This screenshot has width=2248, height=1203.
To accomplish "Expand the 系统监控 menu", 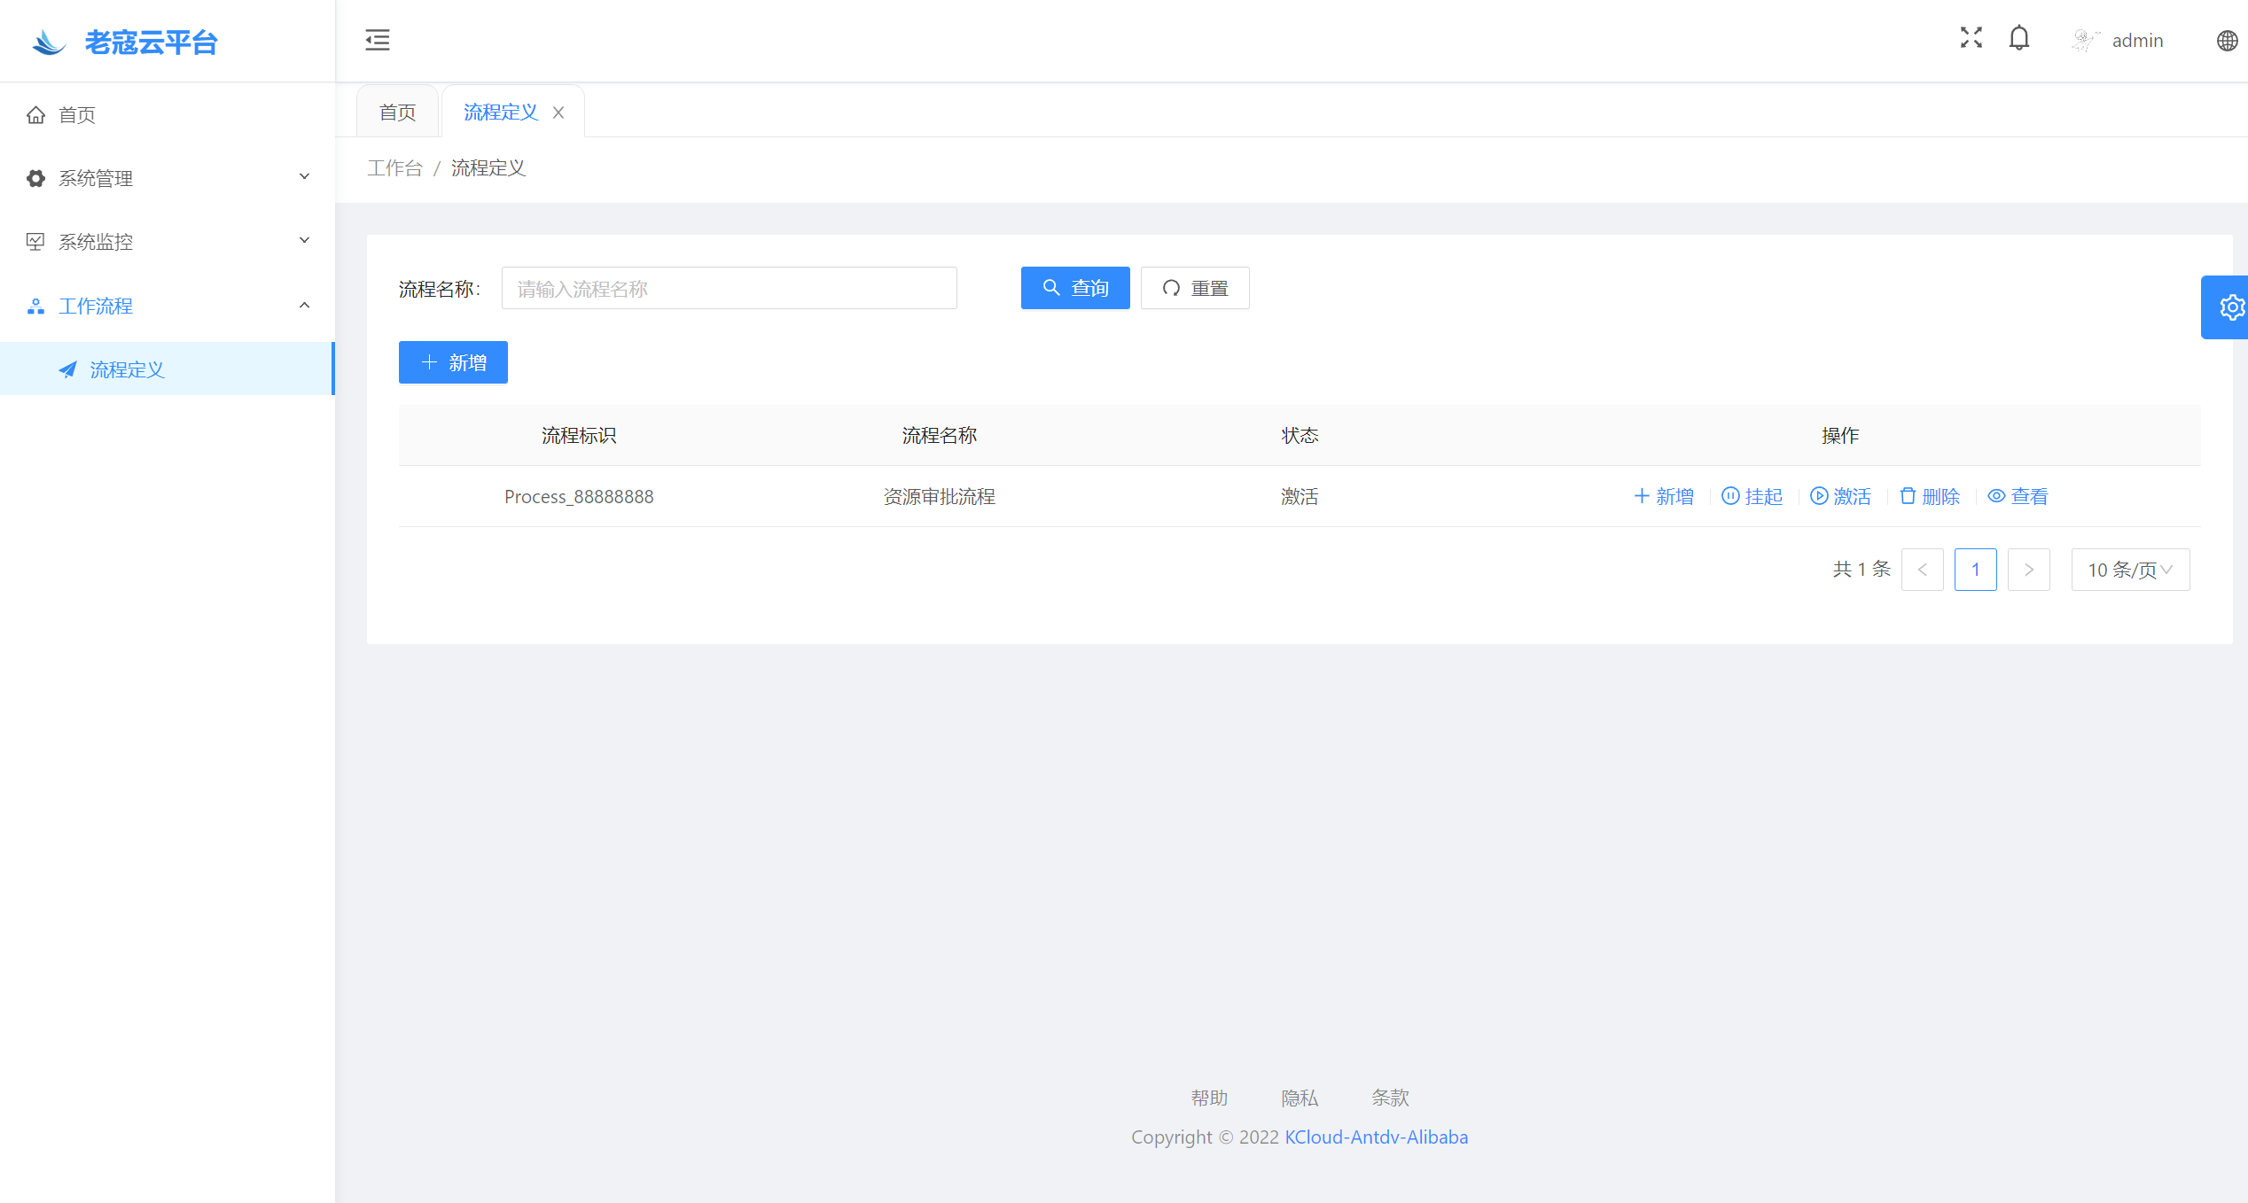I will pyautogui.click(x=168, y=242).
